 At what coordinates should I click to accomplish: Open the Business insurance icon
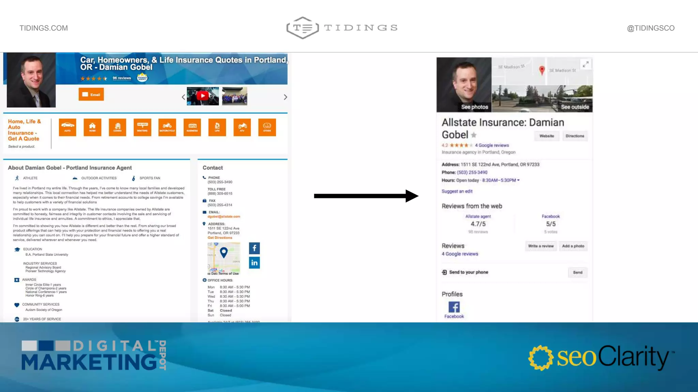pos(192,127)
